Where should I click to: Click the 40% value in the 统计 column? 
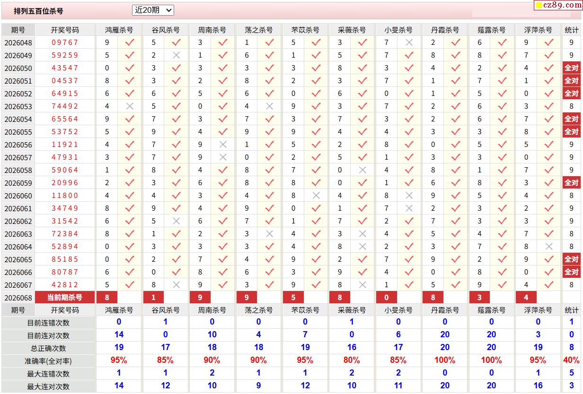pyautogui.click(x=572, y=360)
